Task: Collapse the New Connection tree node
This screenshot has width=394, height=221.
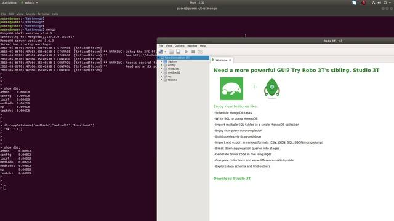Action: pos(159,58)
